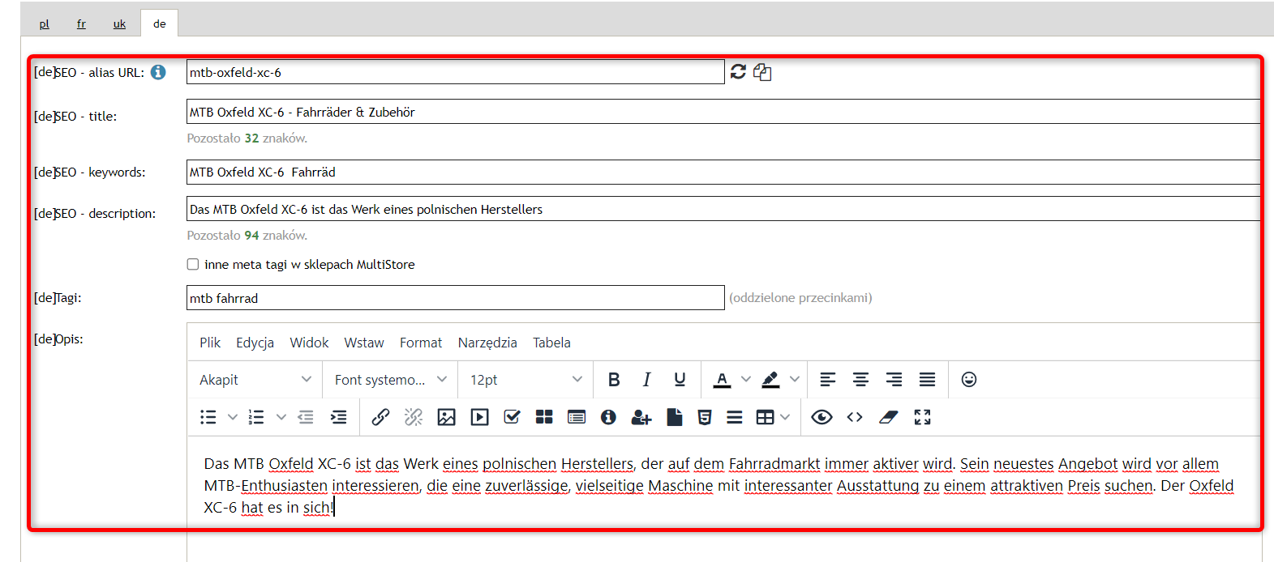Toggle bold formatting in editor toolbar
This screenshot has width=1274, height=562.
614,380
